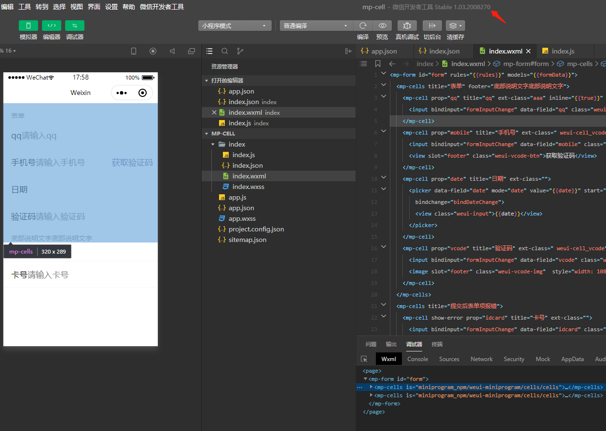606x431 pixels.
Task: Open the Network devtools tab
Action: click(x=482, y=359)
